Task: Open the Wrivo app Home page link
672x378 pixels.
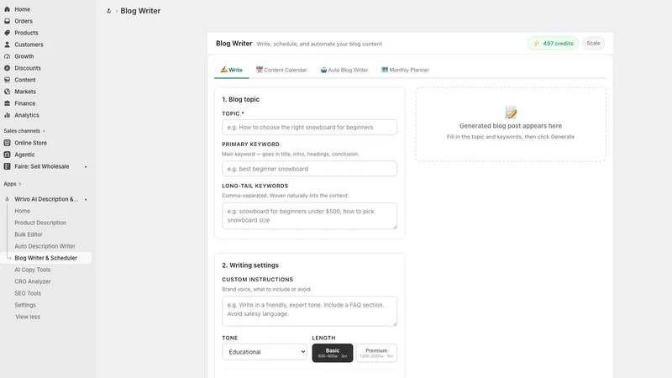Action: click(x=23, y=211)
